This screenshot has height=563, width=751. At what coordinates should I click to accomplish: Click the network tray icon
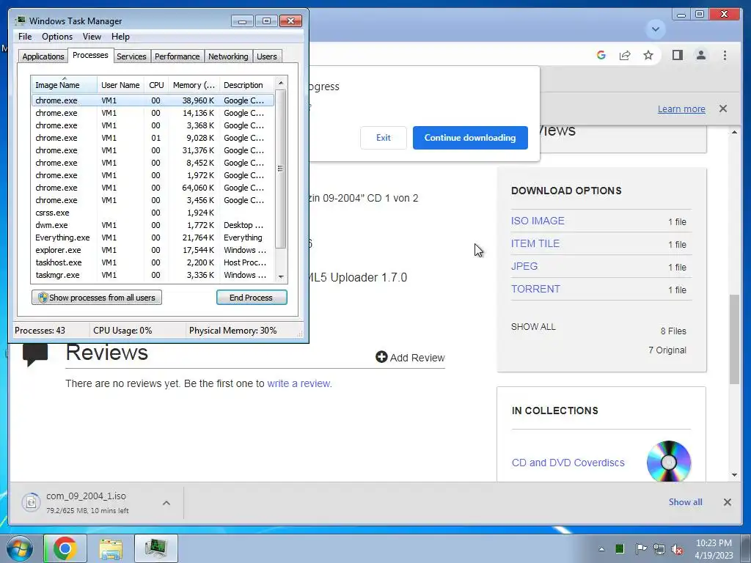[659, 549]
